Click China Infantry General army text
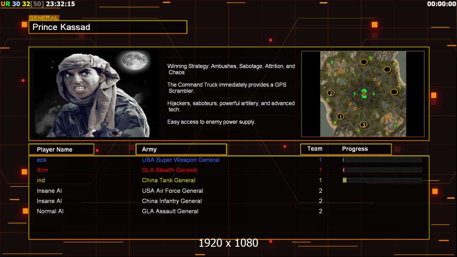Screen dimensions: 457x257 point(171,201)
